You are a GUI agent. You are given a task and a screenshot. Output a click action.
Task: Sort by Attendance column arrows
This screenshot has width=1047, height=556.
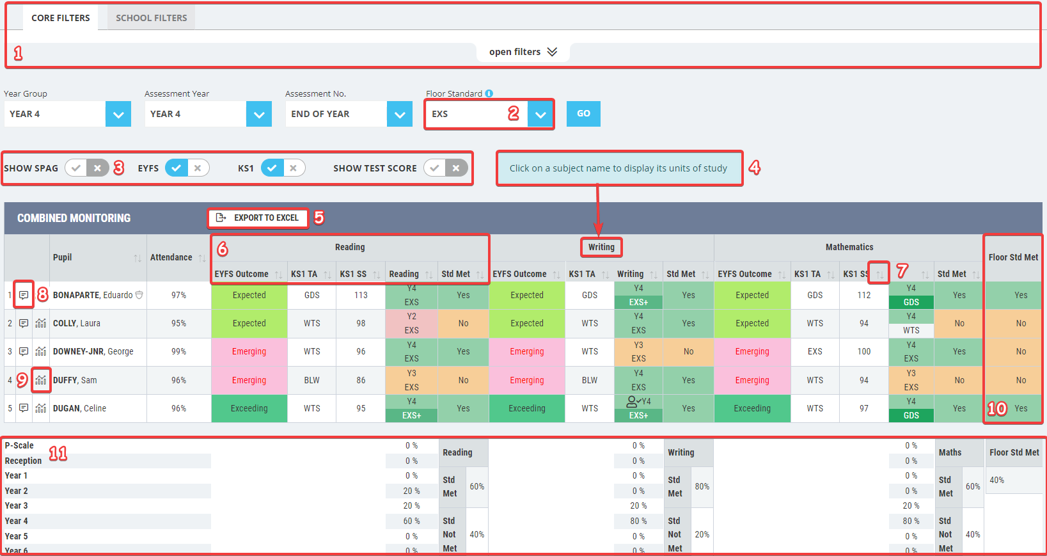(x=202, y=258)
